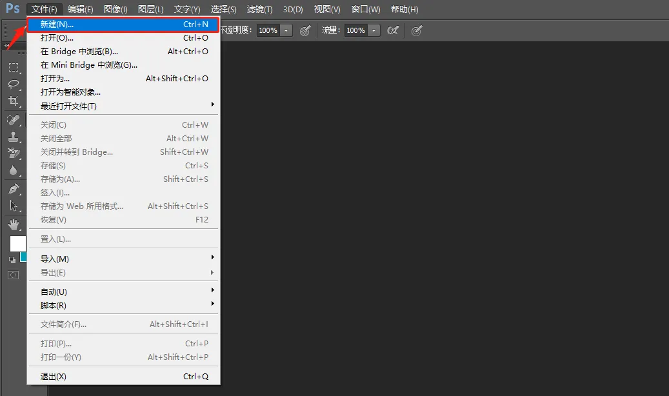The width and height of the screenshot is (669, 396).
Task: Expand 最近打开文件(T) submenu
Action: pyautogui.click(x=124, y=106)
